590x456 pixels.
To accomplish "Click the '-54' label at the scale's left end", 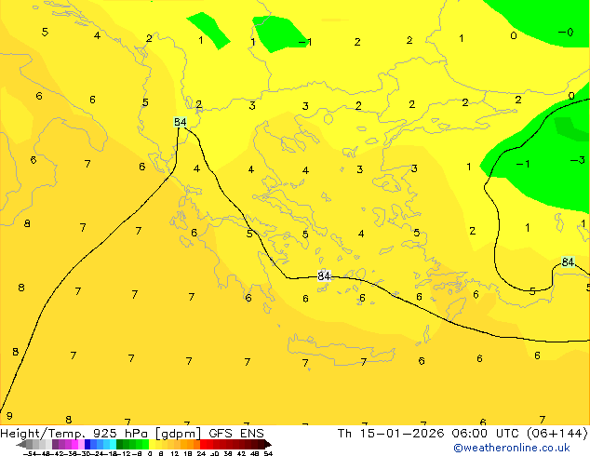I will point(30,453).
